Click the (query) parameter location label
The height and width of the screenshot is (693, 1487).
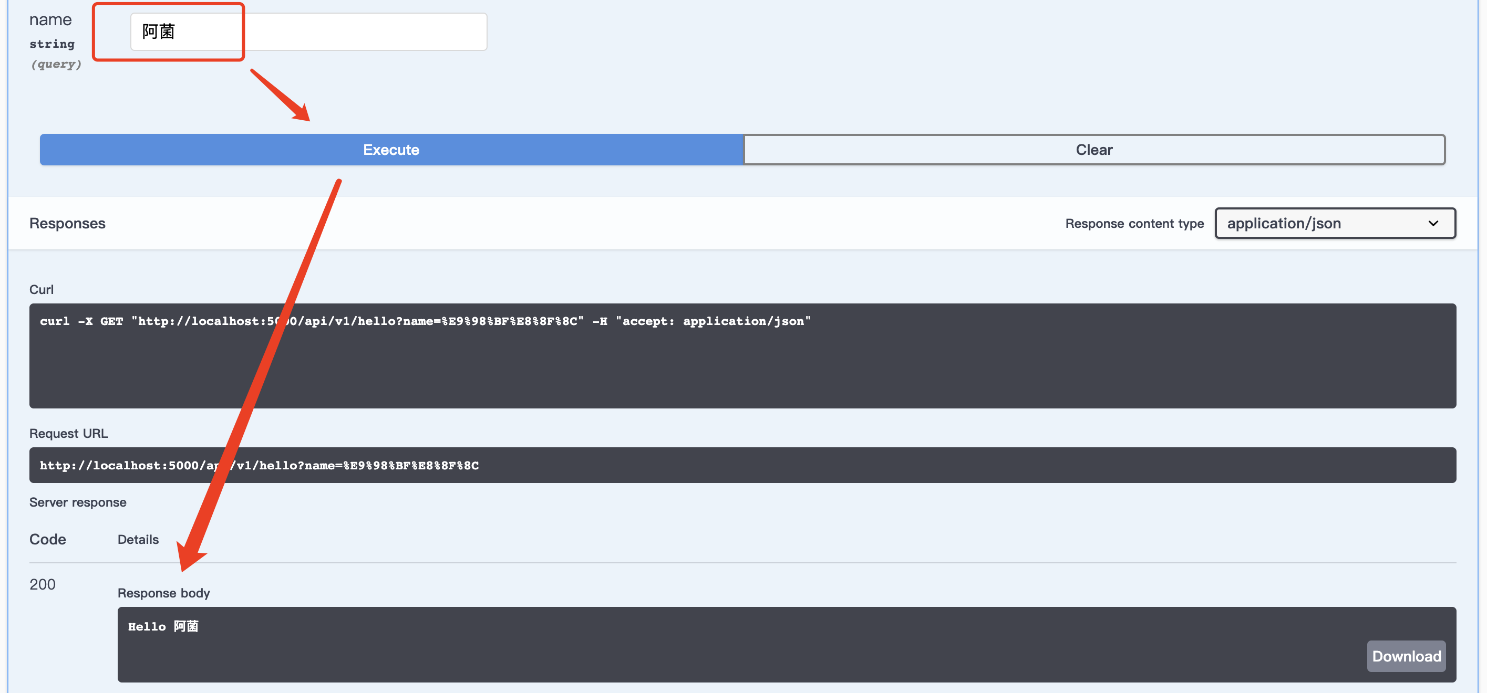[x=56, y=64]
